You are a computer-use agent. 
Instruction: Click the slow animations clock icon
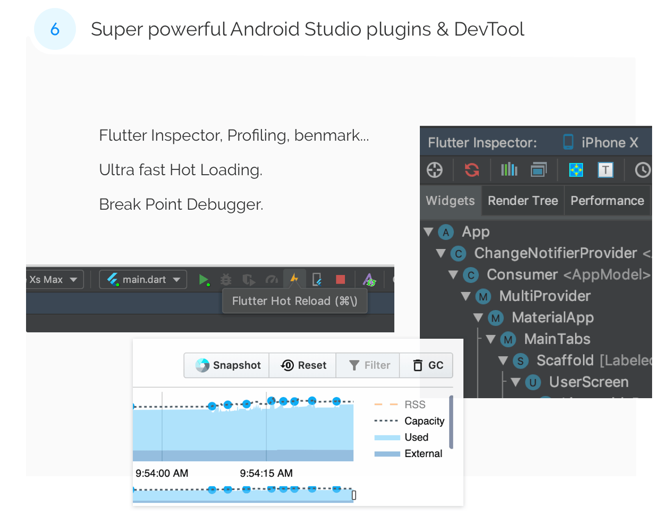click(643, 170)
